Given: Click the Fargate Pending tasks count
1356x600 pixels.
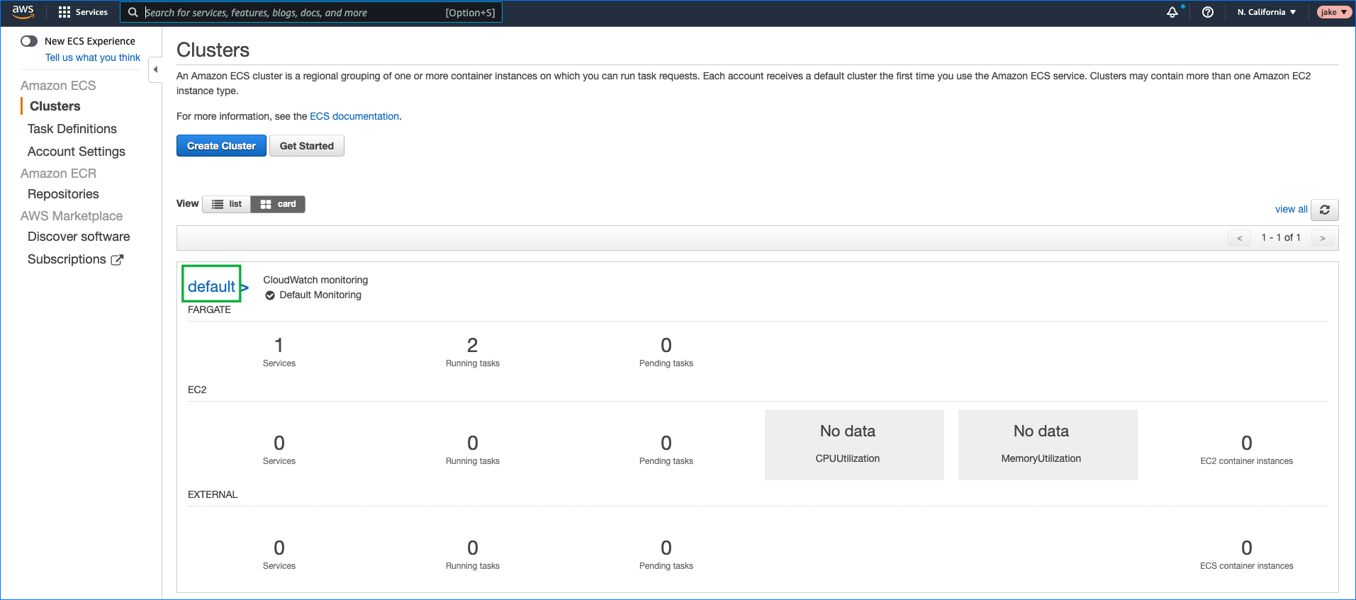Looking at the screenshot, I should pyautogui.click(x=666, y=345).
